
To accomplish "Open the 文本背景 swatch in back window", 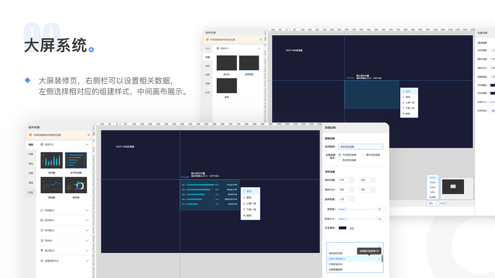I will coord(493,93).
